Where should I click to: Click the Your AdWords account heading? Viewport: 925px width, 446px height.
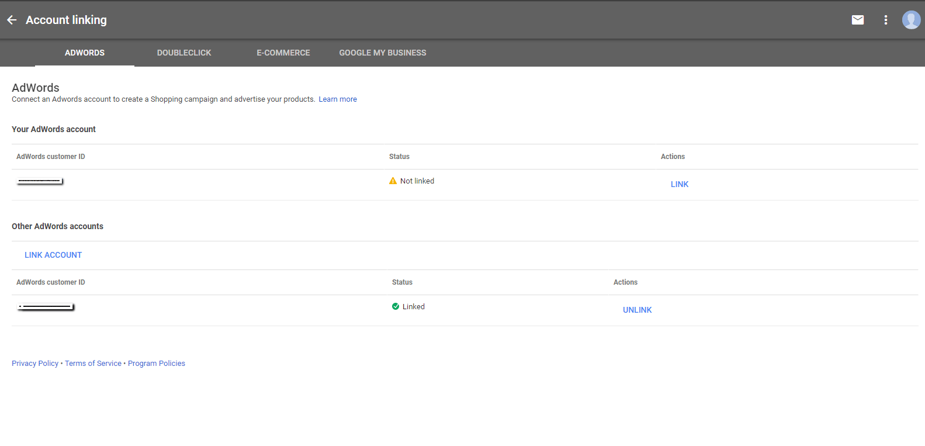tap(54, 129)
